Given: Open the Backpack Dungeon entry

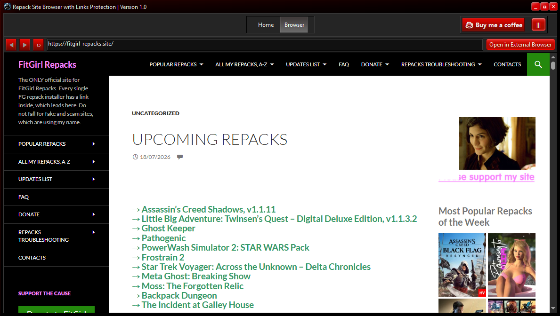Looking at the screenshot, I should 179,296.
